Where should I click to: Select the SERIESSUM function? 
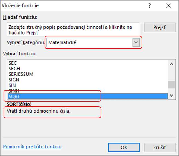coord(88,74)
